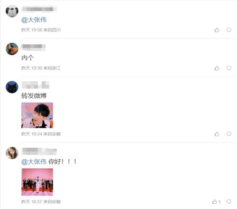Open the panda avatar profile

pyautogui.click(x=12, y=11)
